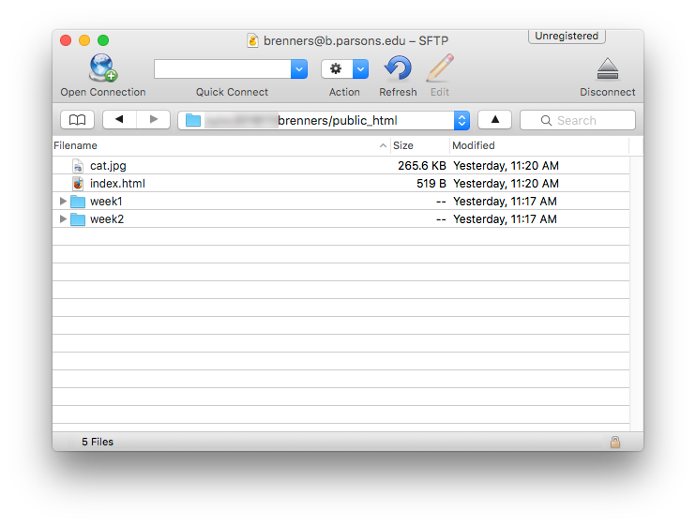Toggle the bookmarks book icon
The image size is (696, 526).
(x=77, y=120)
